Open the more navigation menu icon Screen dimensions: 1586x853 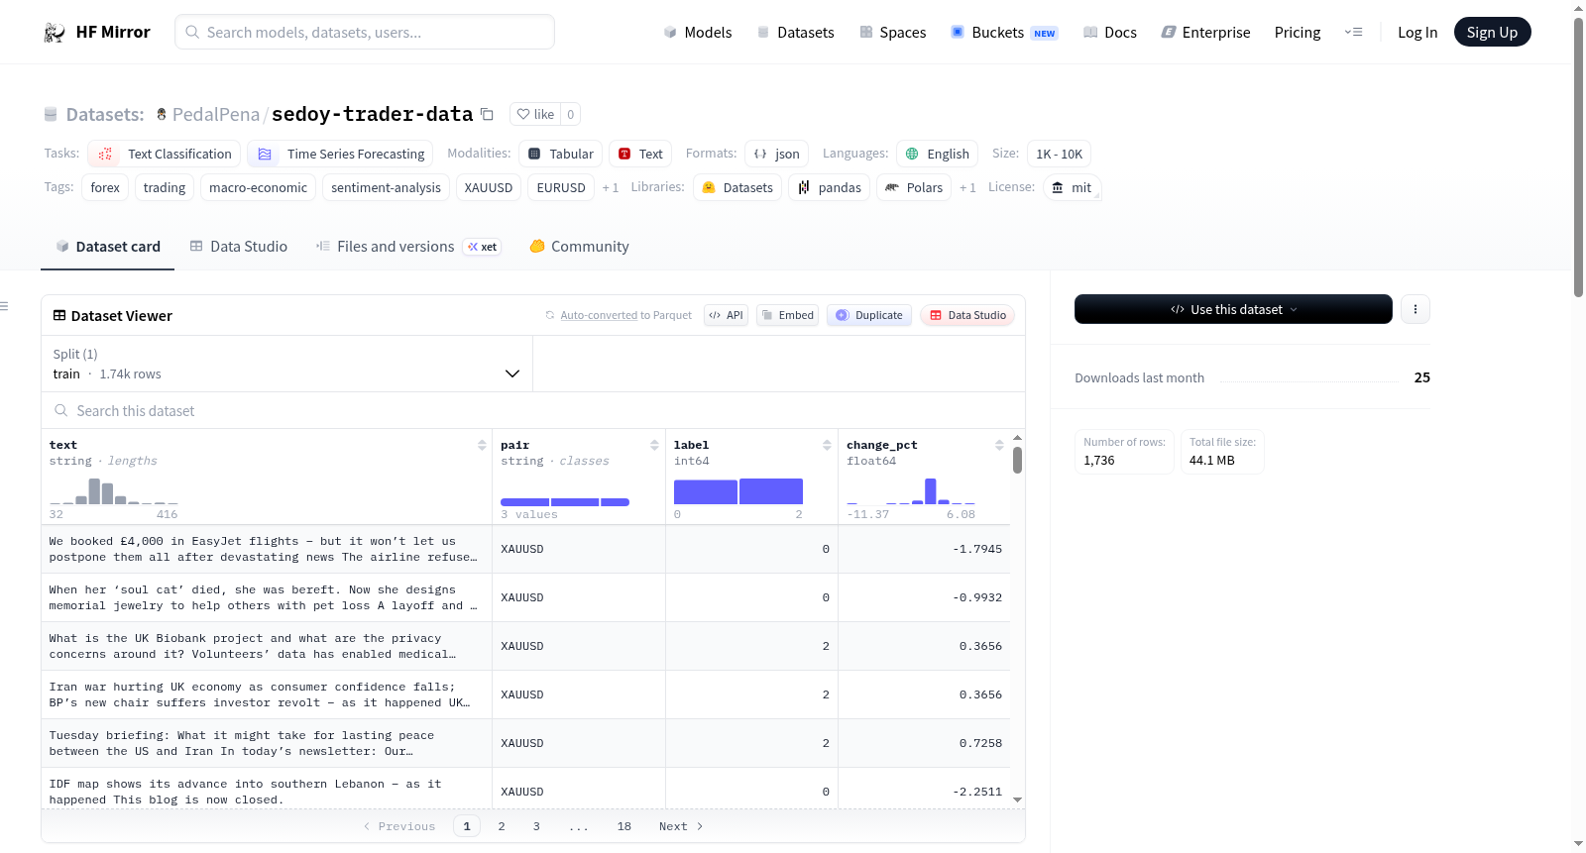click(1353, 33)
